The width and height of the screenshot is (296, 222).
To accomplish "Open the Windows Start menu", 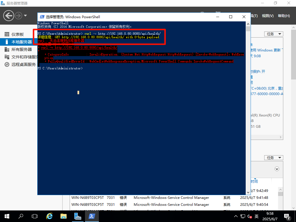I will [7, 216].
